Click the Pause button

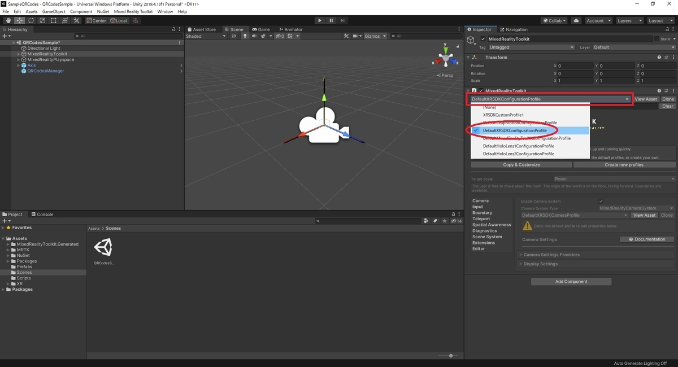(x=331, y=20)
